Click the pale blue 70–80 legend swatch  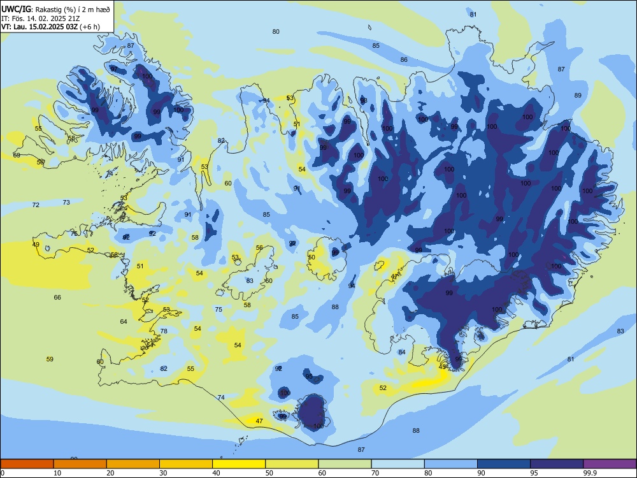(x=397, y=464)
